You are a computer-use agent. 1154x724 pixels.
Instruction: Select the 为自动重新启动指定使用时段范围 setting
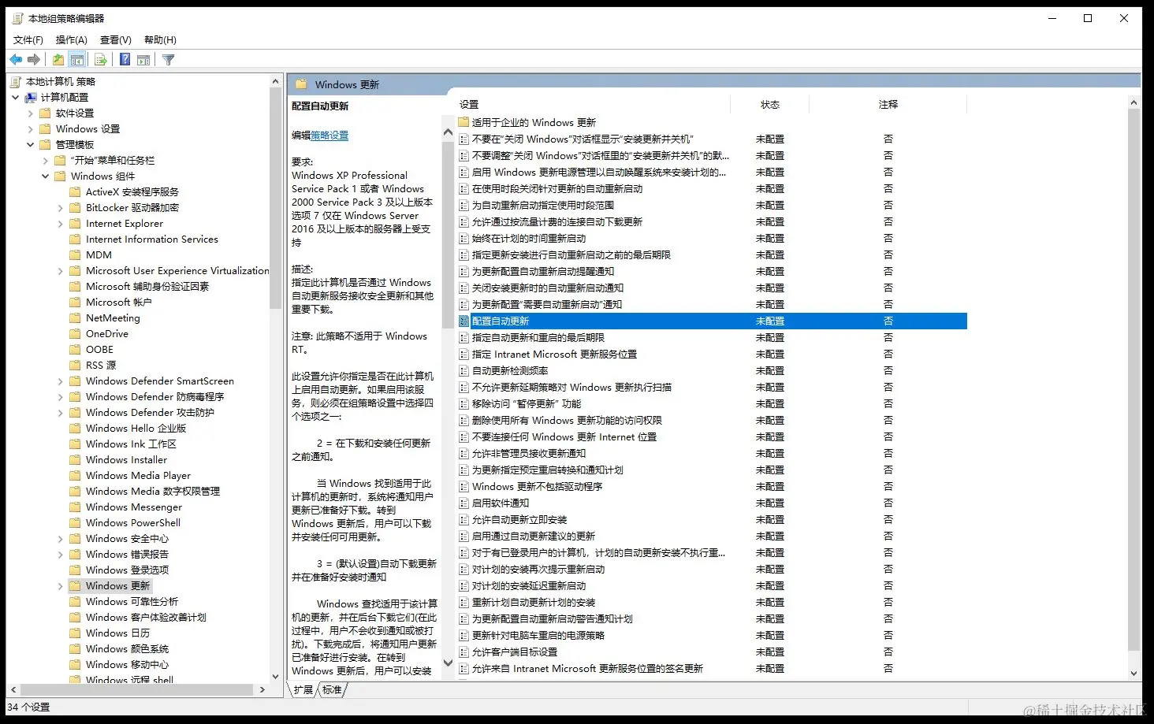click(x=542, y=205)
